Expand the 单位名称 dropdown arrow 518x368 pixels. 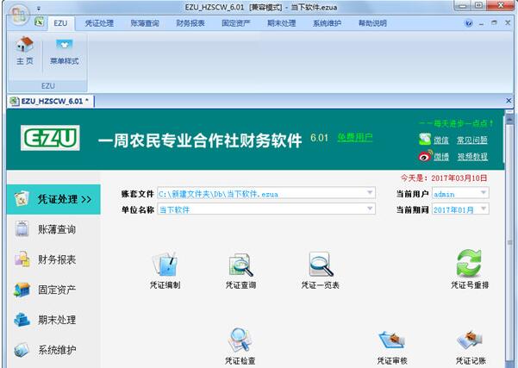click(370, 209)
